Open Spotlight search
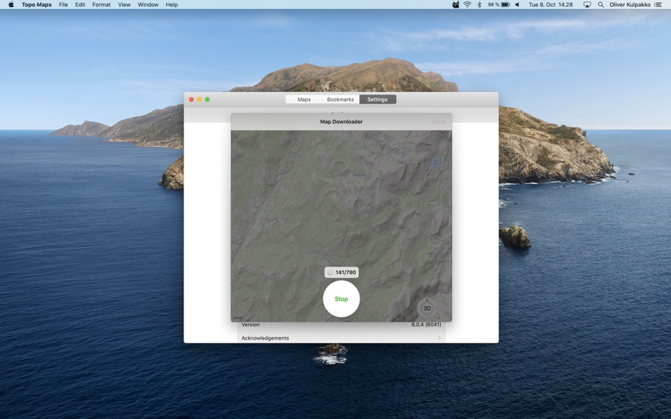Screen dimensions: 671x419 (601, 5)
